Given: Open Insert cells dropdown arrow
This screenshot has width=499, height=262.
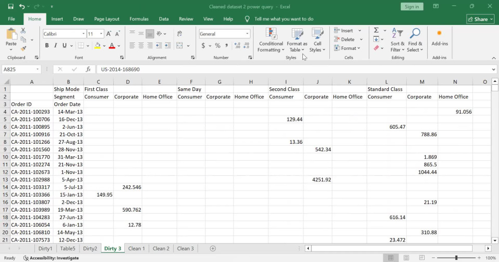Looking at the screenshot, I should pos(360,30).
